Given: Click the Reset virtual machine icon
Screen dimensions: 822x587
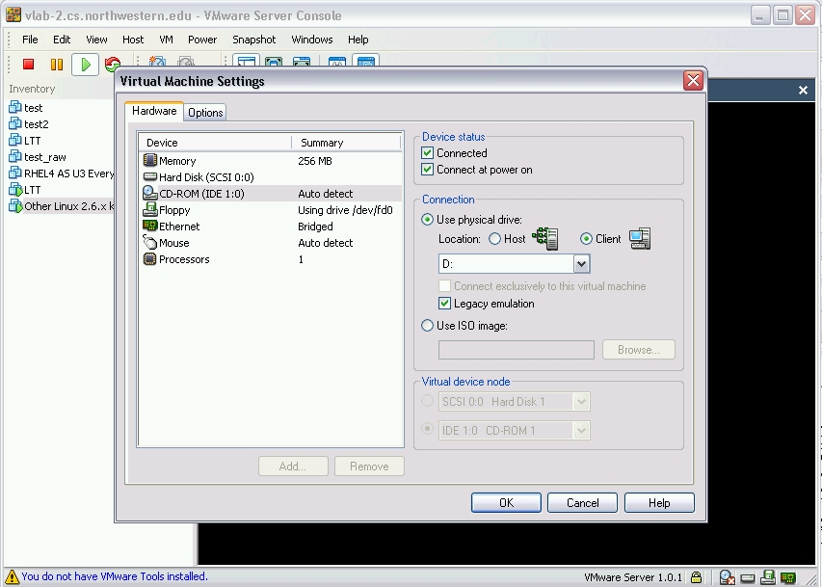Looking at the screenshot, I should pyautogui.click(x=113, y=65).
